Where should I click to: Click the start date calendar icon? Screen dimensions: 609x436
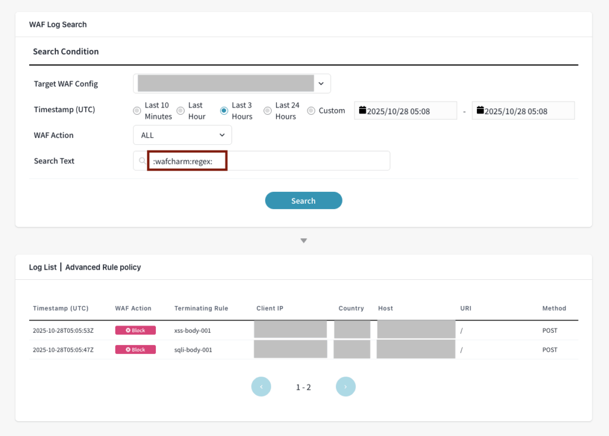[x=363, y=110]
